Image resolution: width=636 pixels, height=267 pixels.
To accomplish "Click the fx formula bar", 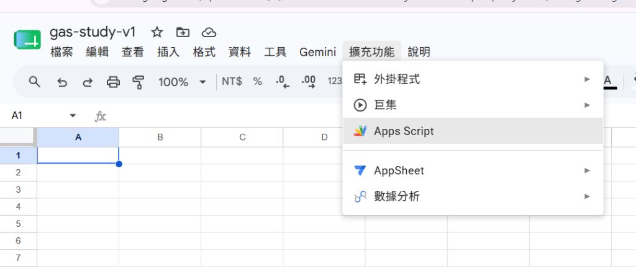I will click(x=100, y=117).
